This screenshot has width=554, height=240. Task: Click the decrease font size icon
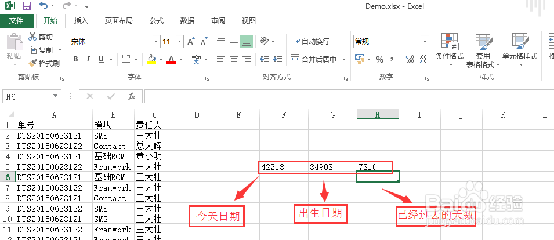point(204,42)
